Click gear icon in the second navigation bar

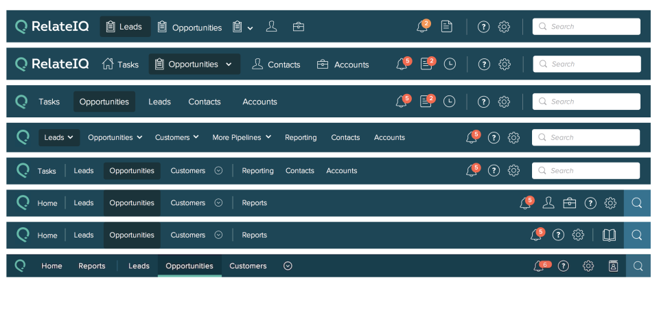pyautogui.click(x=505, y=65)
